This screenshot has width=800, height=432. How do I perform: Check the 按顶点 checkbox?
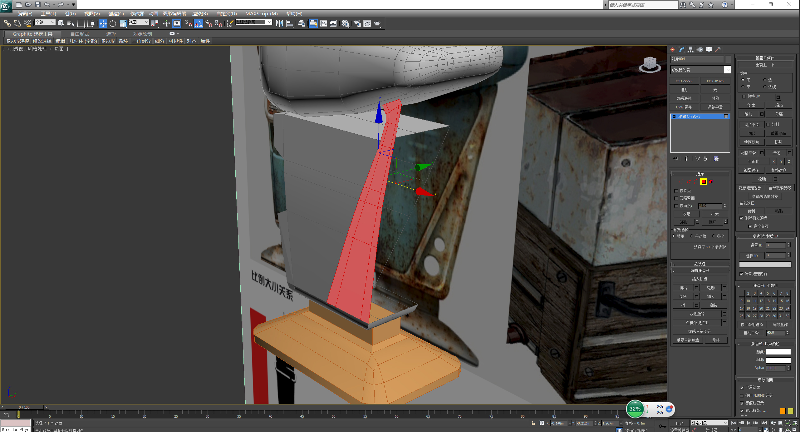676,191
